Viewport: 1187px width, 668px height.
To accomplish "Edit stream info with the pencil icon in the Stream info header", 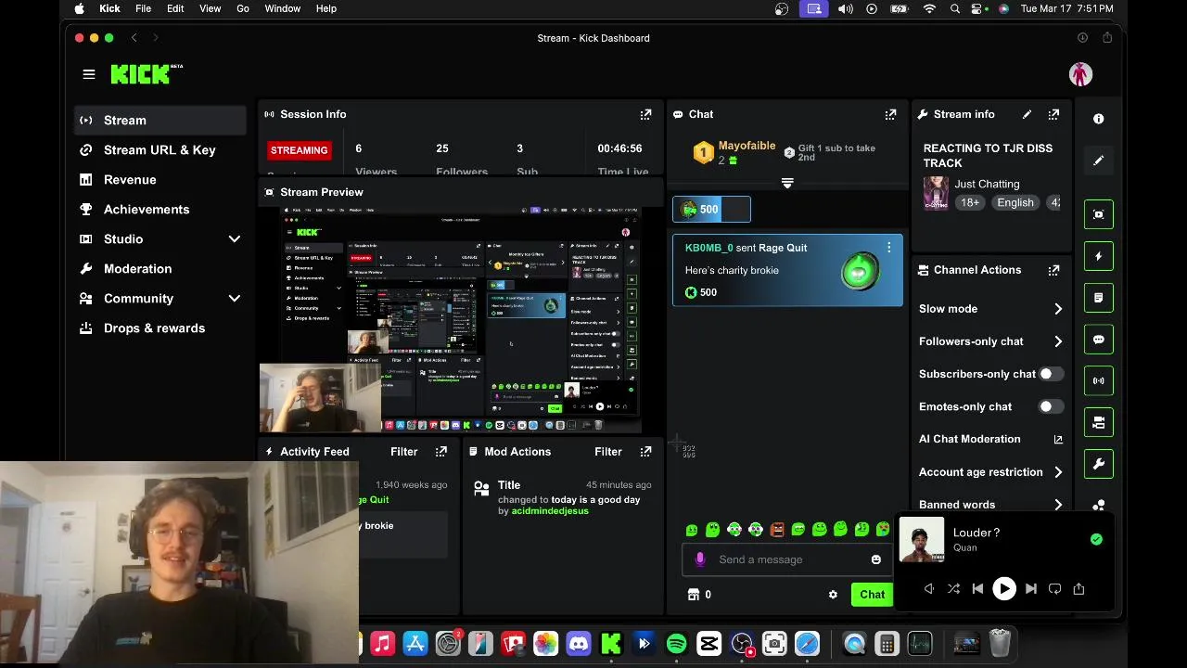I will tap(1027, 114).
